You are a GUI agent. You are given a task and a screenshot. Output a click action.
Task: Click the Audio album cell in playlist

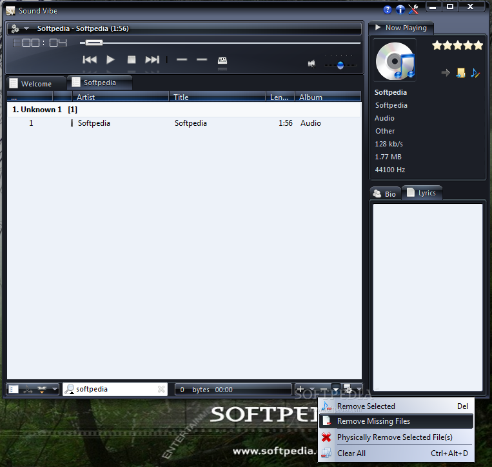coord(311,123)
